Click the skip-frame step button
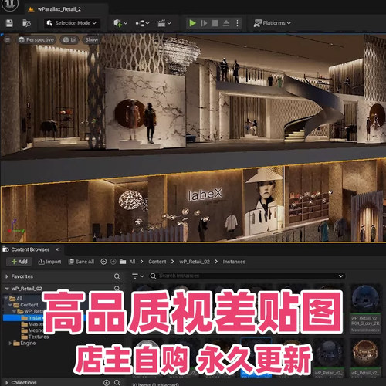This screenshot has width=386, height=386. pyautogui.click(x=204, y=23)
